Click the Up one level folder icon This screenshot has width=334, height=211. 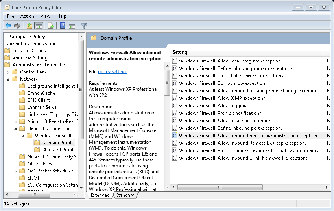coord(30,26)
